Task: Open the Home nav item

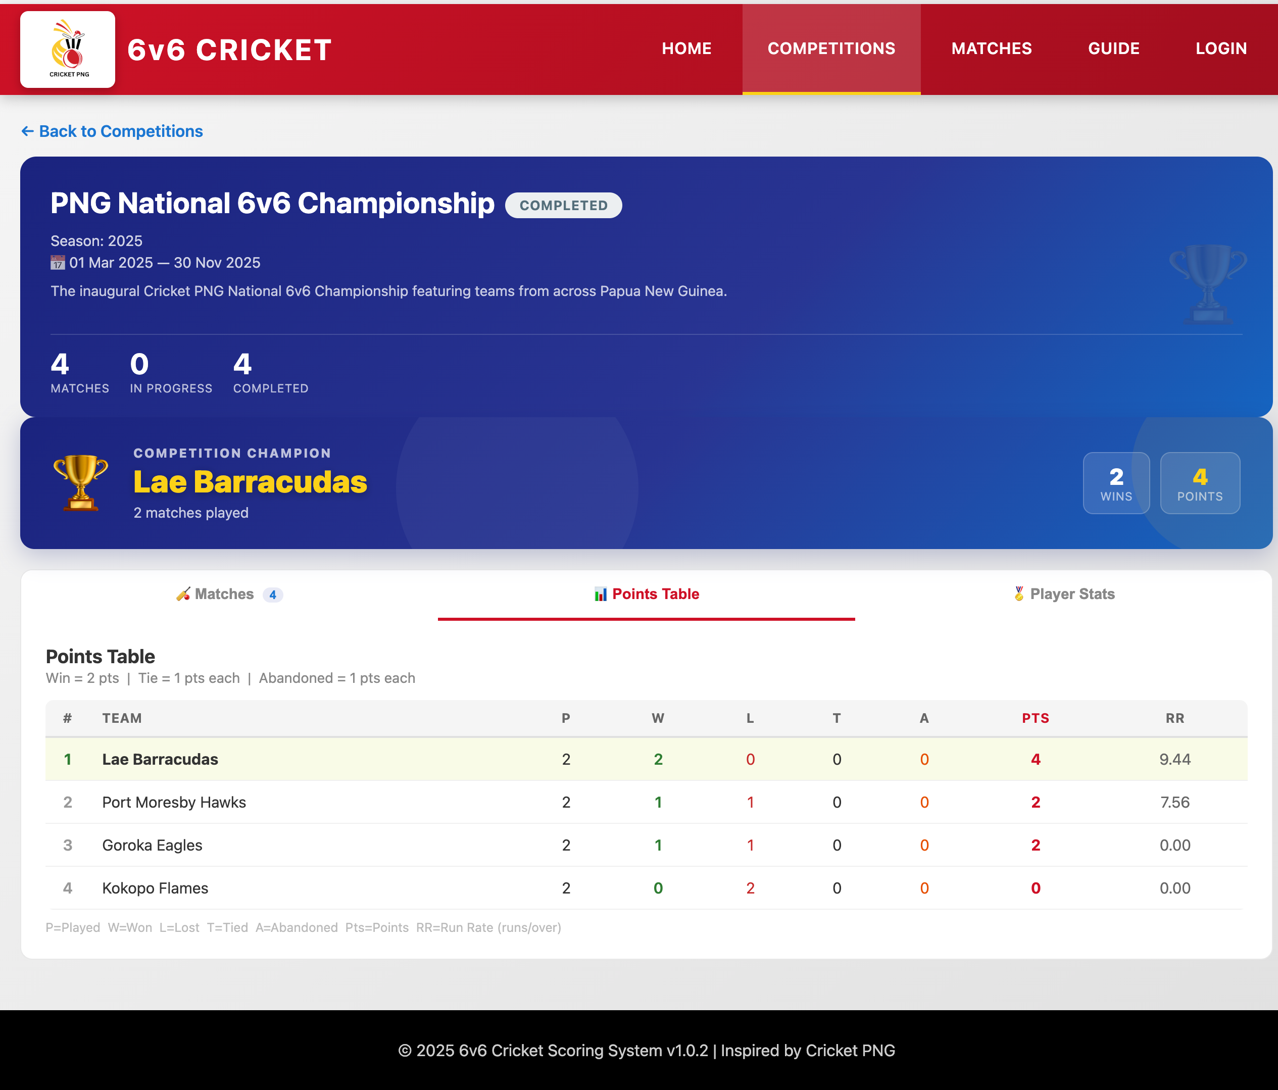Action: coord(686,48)
